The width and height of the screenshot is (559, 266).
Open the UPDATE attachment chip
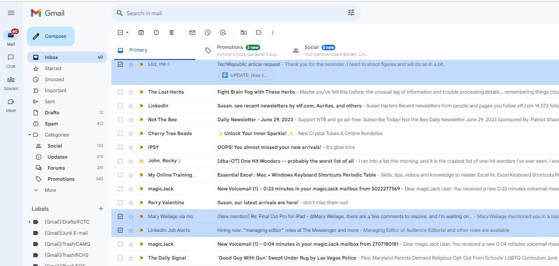[246, 75]
